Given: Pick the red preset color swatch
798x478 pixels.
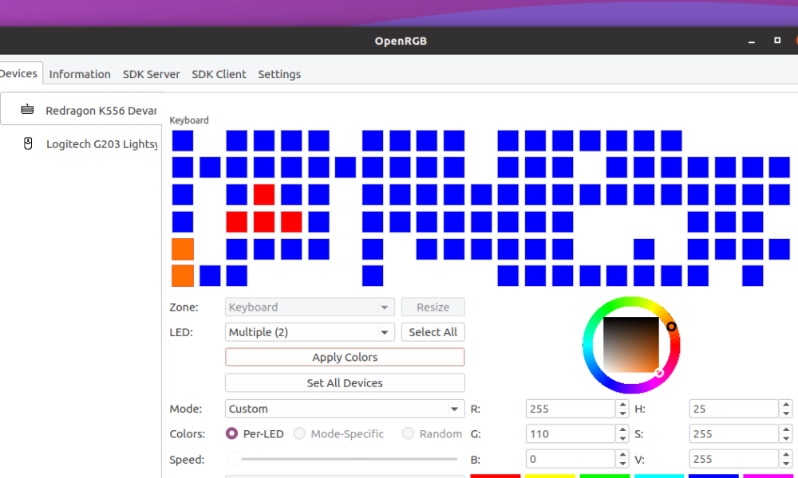Looking at the screenshot, I should click(x=496, y=476).
